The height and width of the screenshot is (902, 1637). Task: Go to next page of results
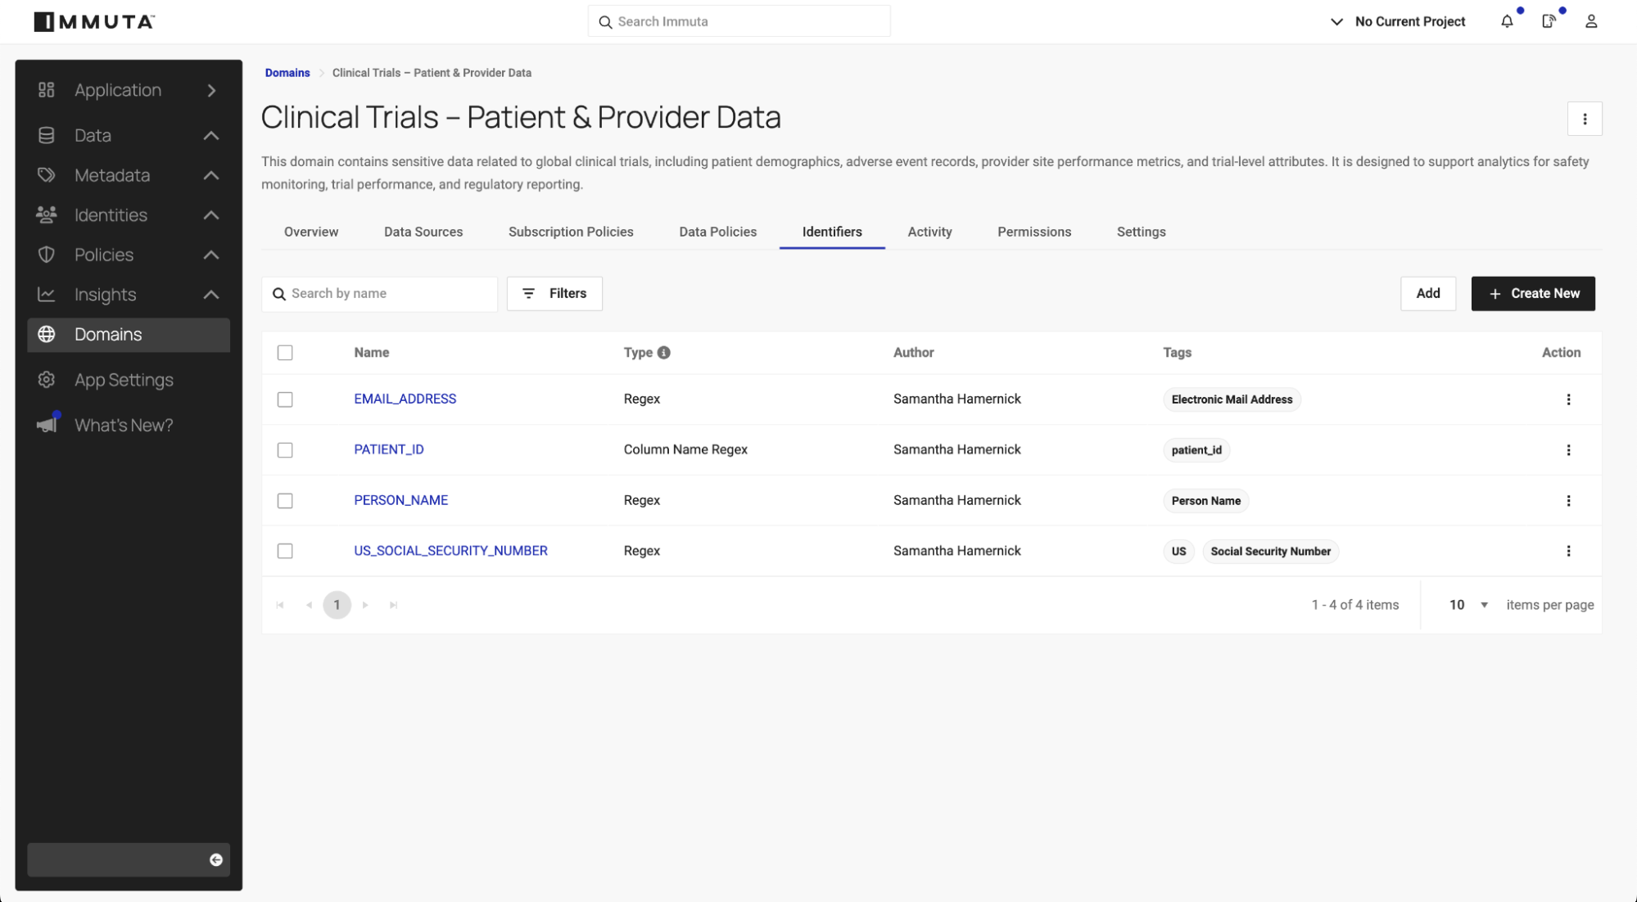pos(365,605)
